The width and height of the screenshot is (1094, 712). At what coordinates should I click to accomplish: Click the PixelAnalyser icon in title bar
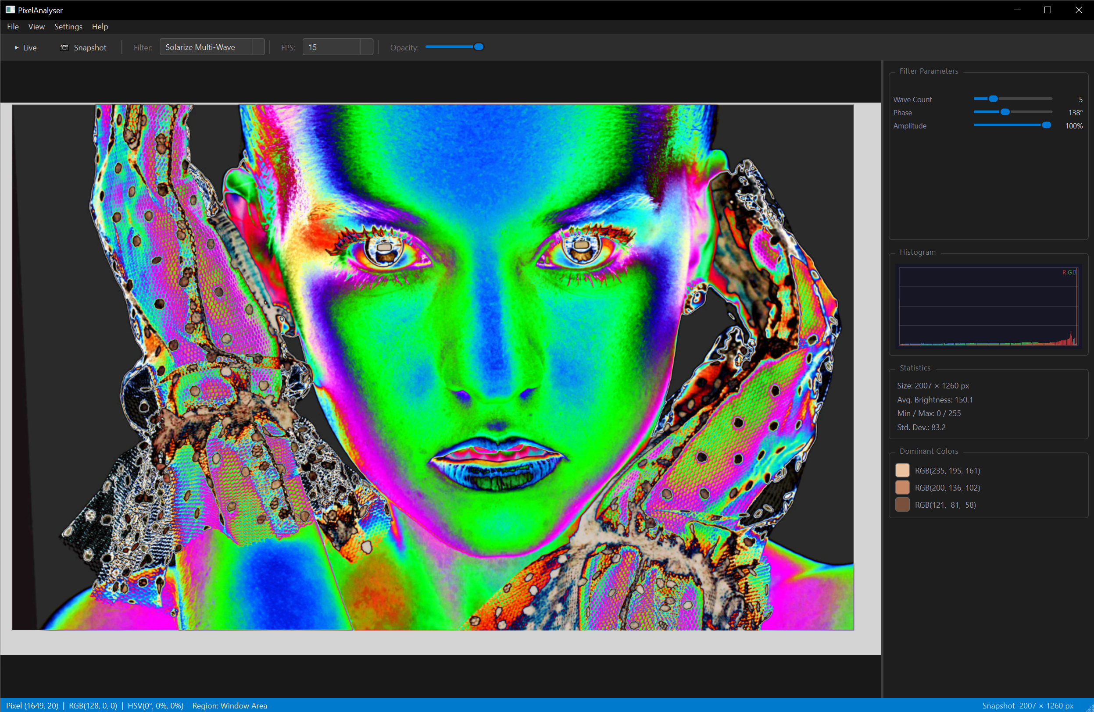pos(9,10)
